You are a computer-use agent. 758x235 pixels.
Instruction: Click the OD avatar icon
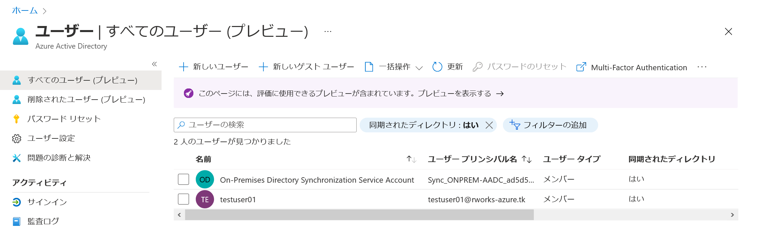tap(205, 180)
